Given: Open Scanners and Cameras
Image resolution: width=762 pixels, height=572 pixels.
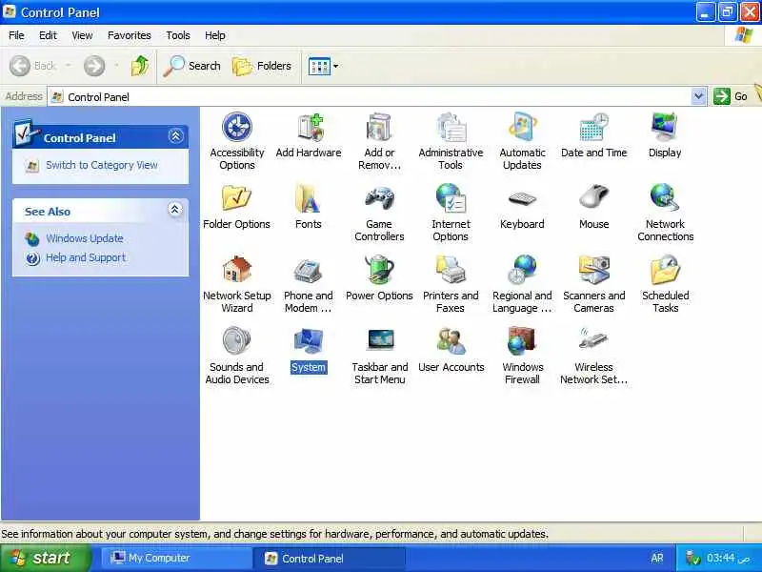Looking at the screenshot, I should click(593, 284).
